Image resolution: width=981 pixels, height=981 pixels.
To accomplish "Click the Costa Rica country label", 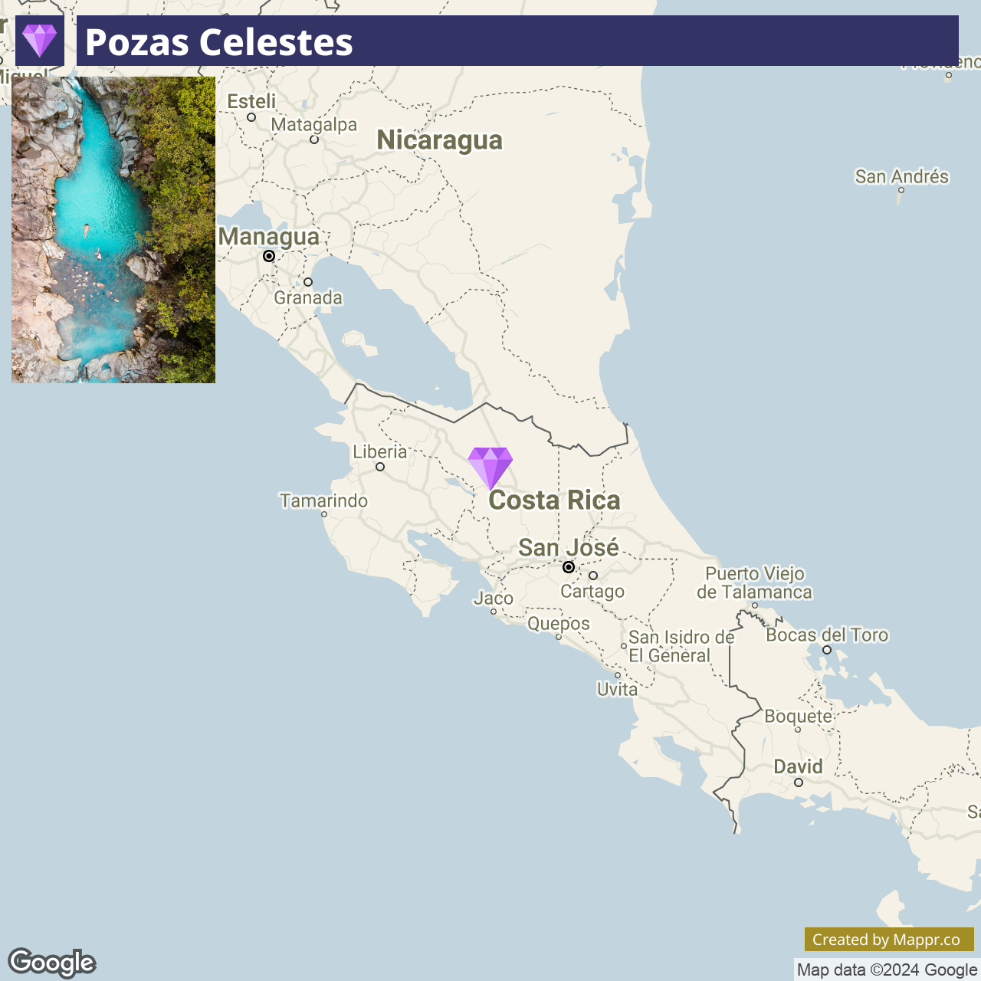I will 555,500.
